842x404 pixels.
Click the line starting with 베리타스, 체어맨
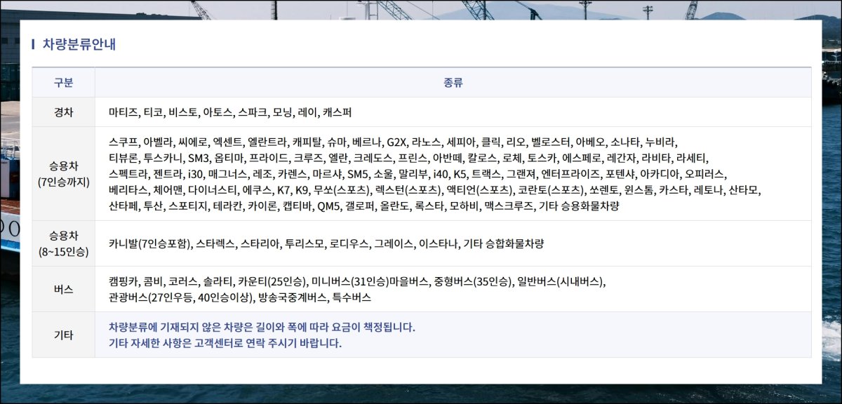(x=435, y=189)
